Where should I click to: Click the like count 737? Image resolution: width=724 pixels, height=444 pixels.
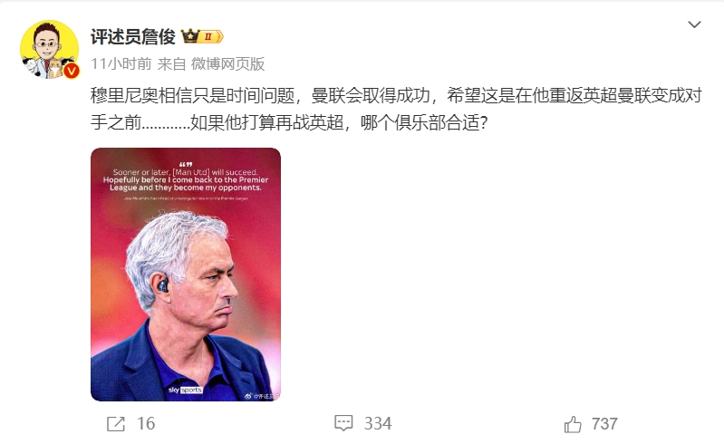(604, 424)
